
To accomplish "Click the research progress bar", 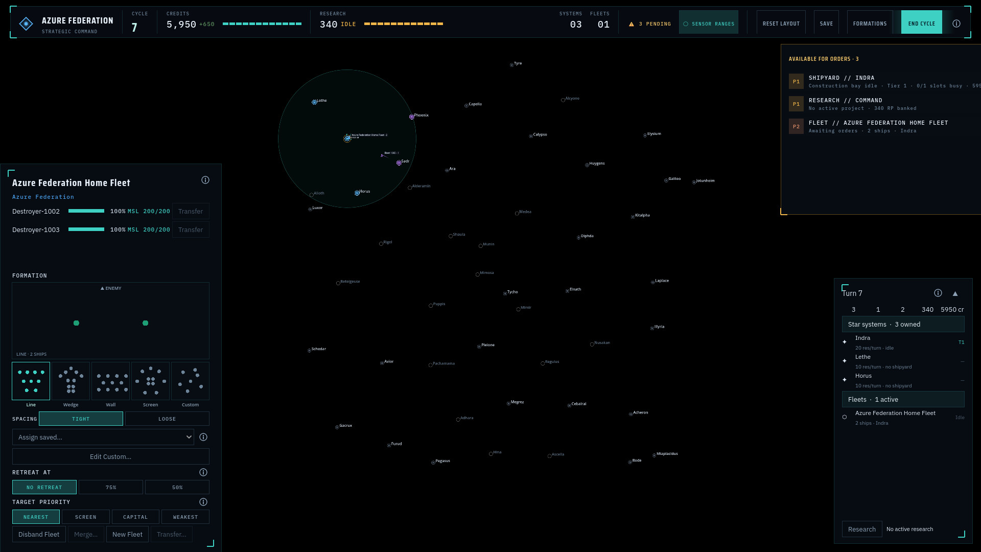I will 404,24.
